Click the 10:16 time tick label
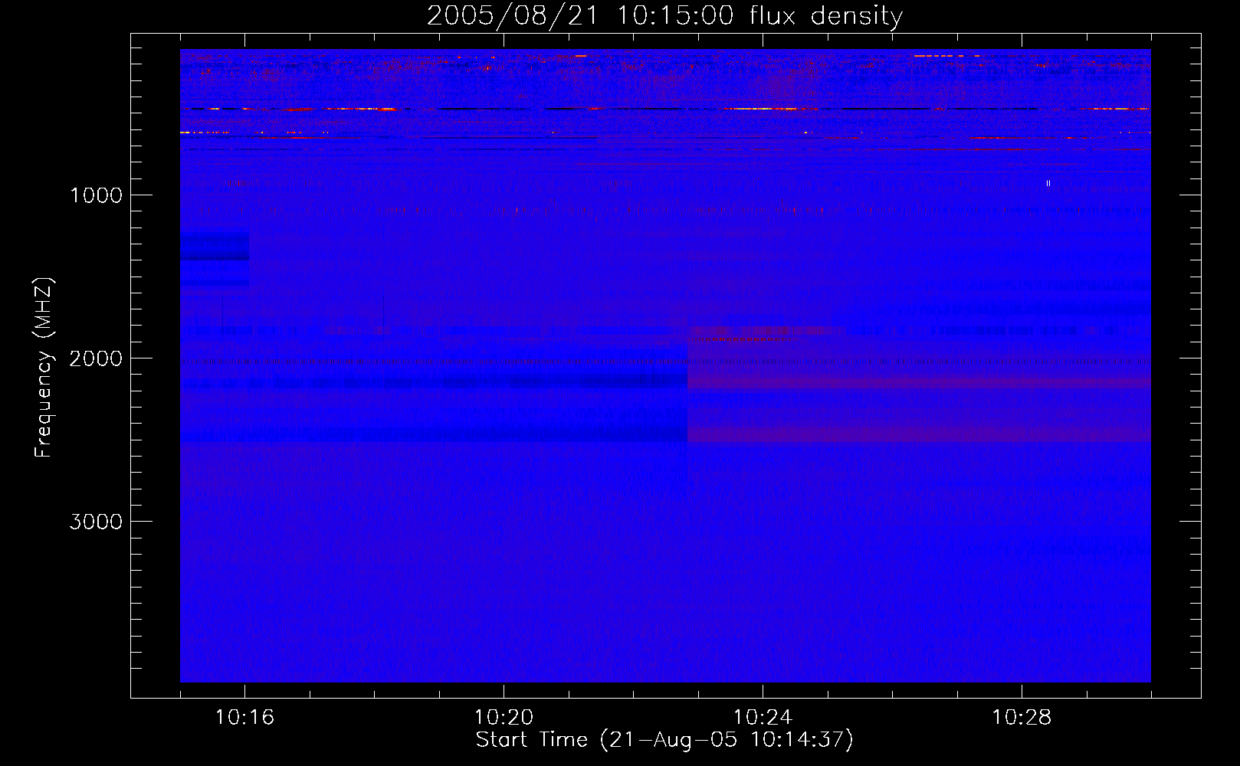 (244, 718)
